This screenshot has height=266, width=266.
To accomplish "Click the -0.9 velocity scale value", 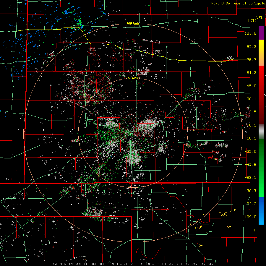I will point(252,125).
